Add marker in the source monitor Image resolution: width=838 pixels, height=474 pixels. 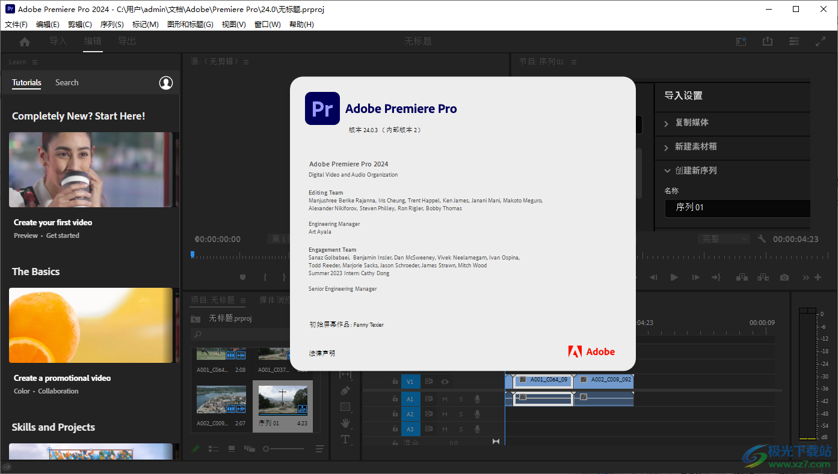[243, 278]
